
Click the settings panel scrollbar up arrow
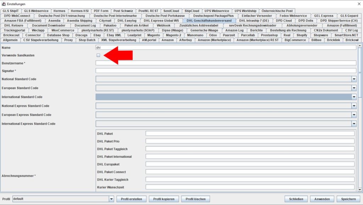point(360,46)
